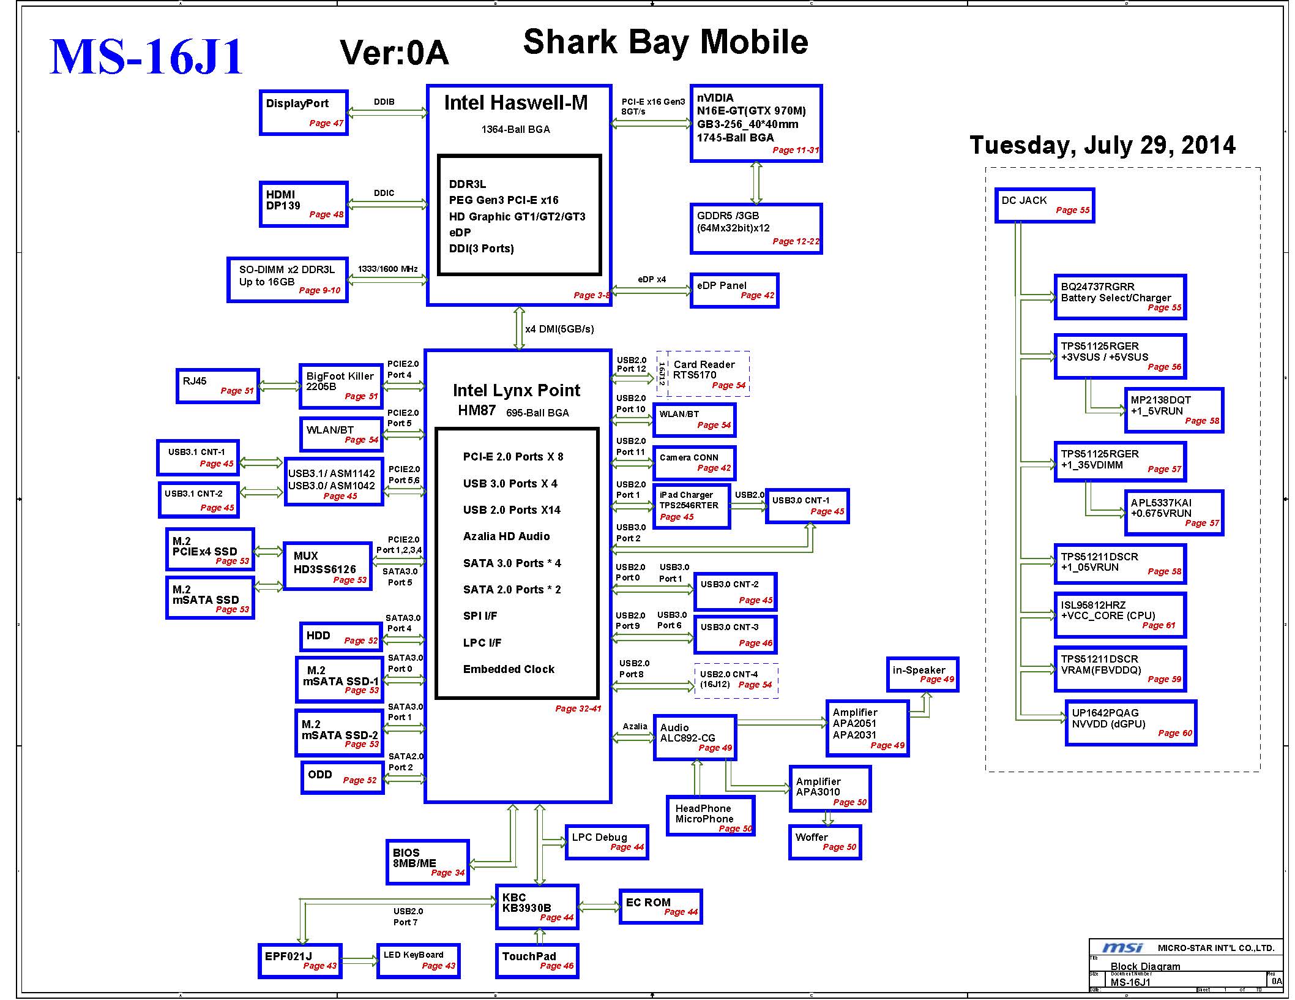This screenshot has height=1000, width=1295.
Task: Click the x4 DMI(5GB/s) label
Action: 559,329
